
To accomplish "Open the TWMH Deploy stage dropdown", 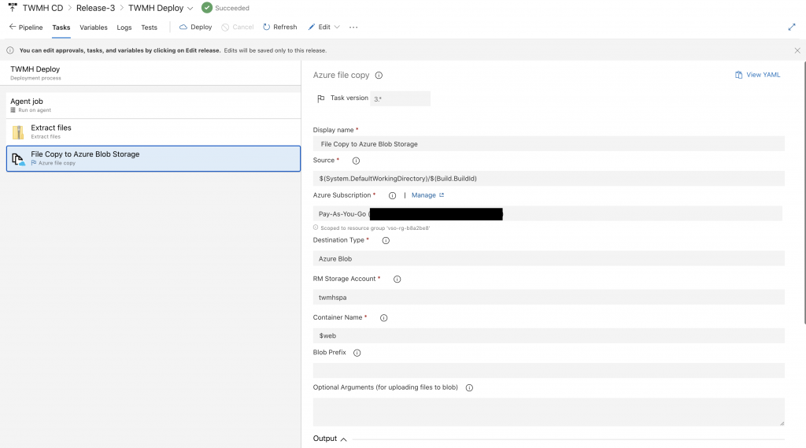I will [190, 9].
